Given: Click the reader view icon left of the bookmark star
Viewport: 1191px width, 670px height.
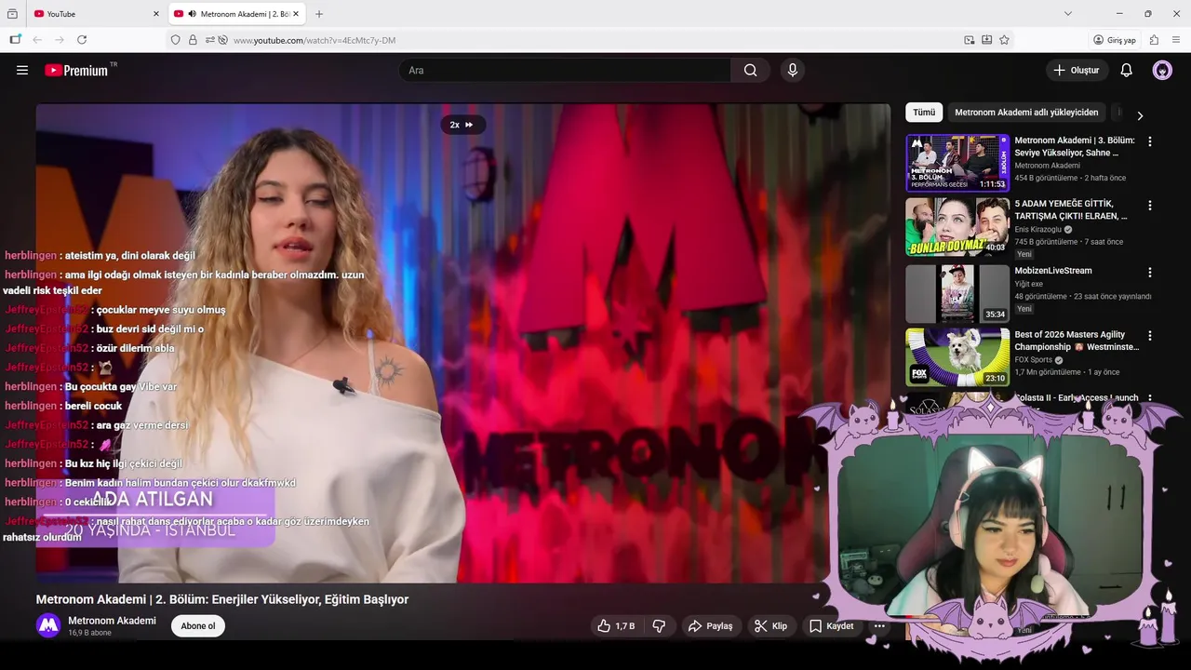Looking at the screenshot, I should (986, 40).
